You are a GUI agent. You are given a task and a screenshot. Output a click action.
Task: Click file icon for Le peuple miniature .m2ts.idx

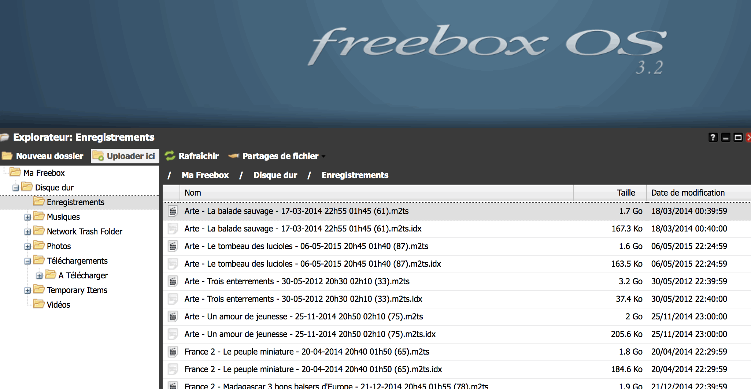(x=173, y=369)
